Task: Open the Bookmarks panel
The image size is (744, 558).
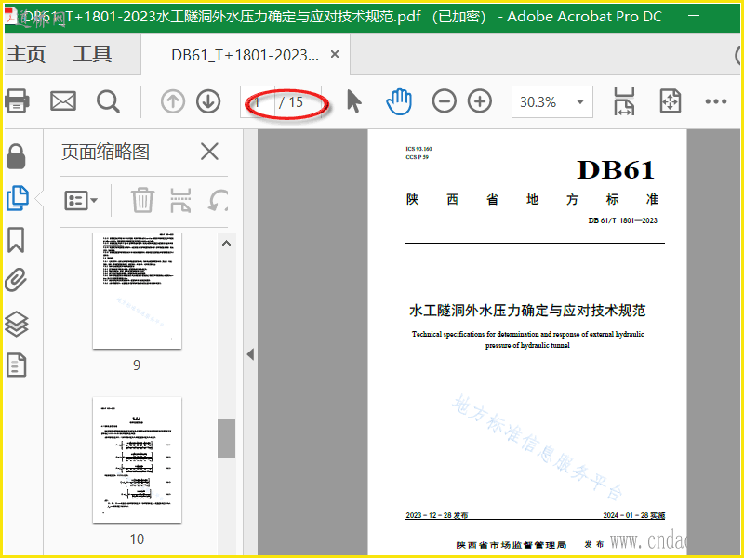Action: point(16,240)
